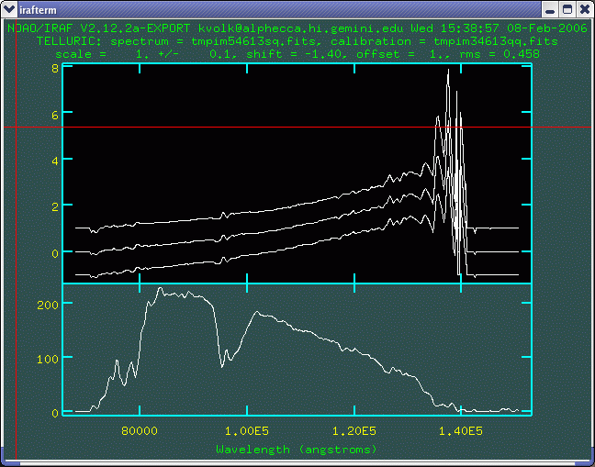Click the y-axis label 2 in the upper plot

(55, 207)
